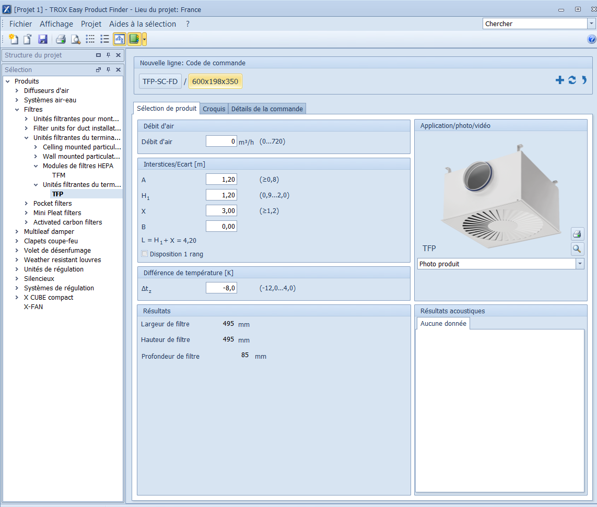The image size is (597, 507).
Task: Click the refresh arrows icon beside order code
Action: (x=572, y=80)
